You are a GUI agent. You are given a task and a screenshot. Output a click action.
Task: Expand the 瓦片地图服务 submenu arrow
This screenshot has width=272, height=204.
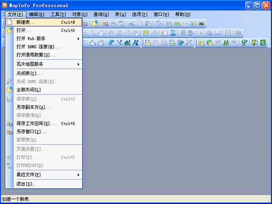[x=78, y=64]
